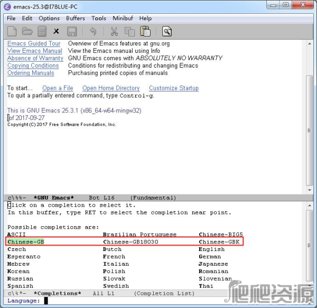This screenshot has height=308, width=317.
Task: Select the Chinese-GBK completion
Action: click(219, 242)
